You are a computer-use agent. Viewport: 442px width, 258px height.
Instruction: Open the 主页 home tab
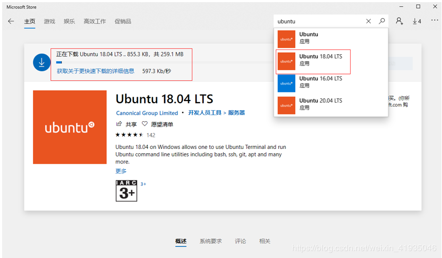point(30,21)
